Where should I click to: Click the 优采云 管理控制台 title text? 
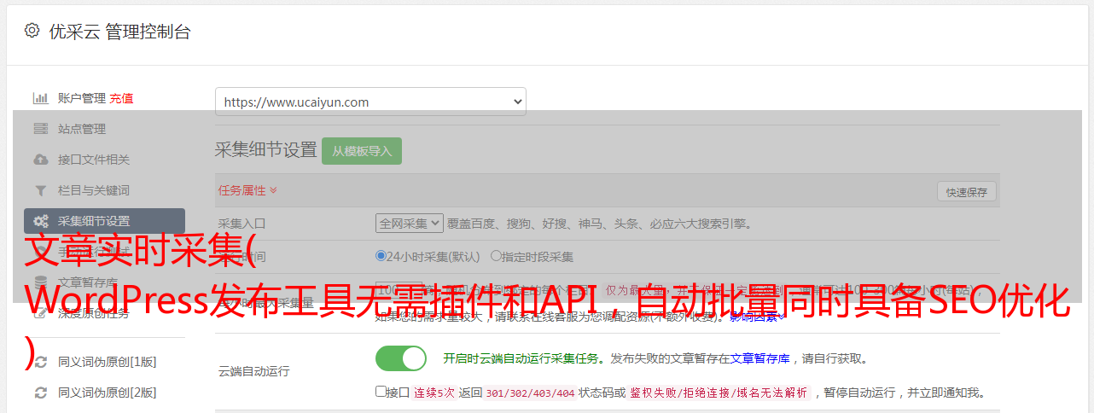(119, 32)
